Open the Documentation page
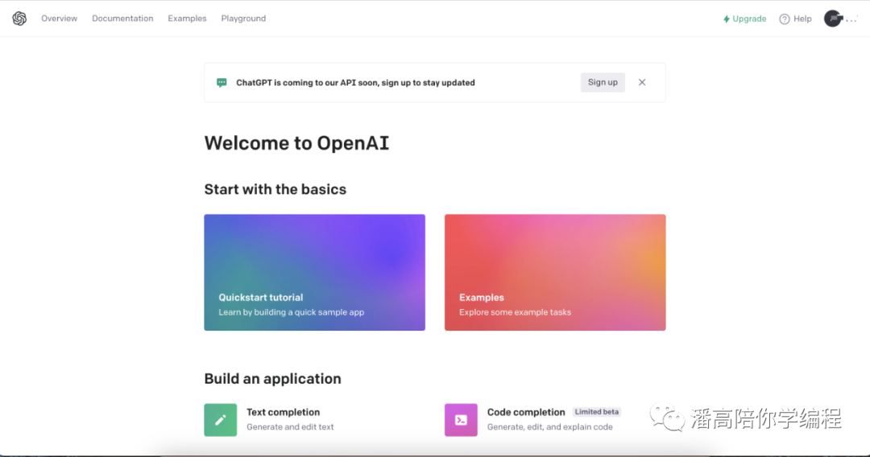 tap(122, 19)
